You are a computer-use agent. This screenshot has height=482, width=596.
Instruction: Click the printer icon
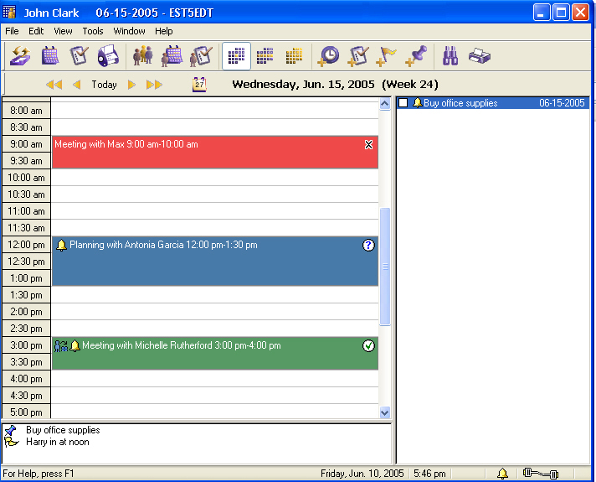480,56
